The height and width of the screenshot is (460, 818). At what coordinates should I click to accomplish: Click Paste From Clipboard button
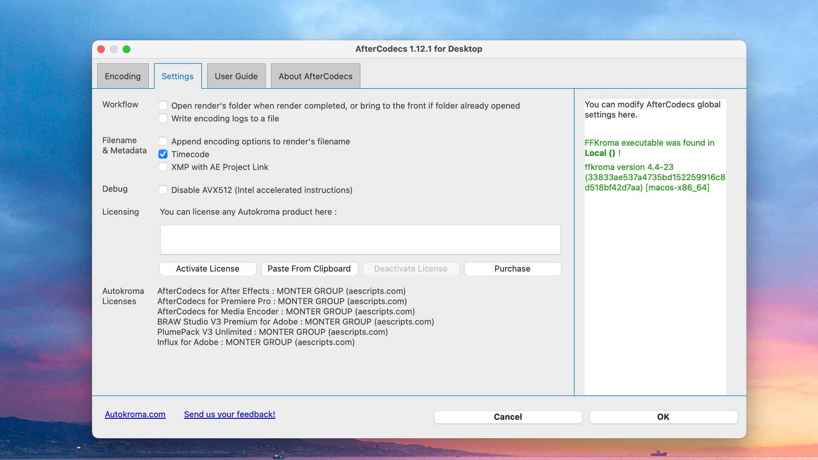point(309,269)
